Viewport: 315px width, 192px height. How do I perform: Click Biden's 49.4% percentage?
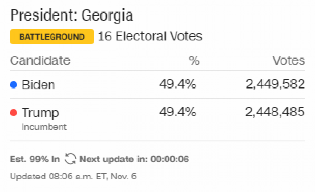click(x=177, y=84)
